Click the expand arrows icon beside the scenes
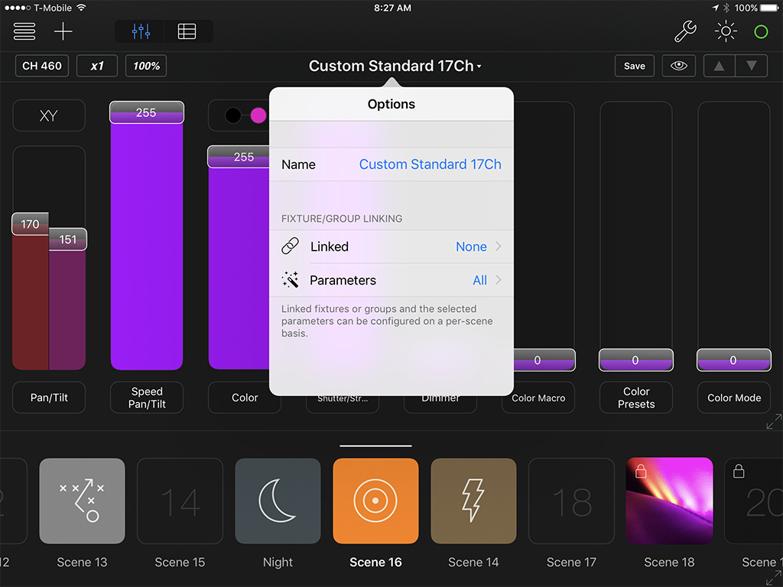 pos(774,578)
